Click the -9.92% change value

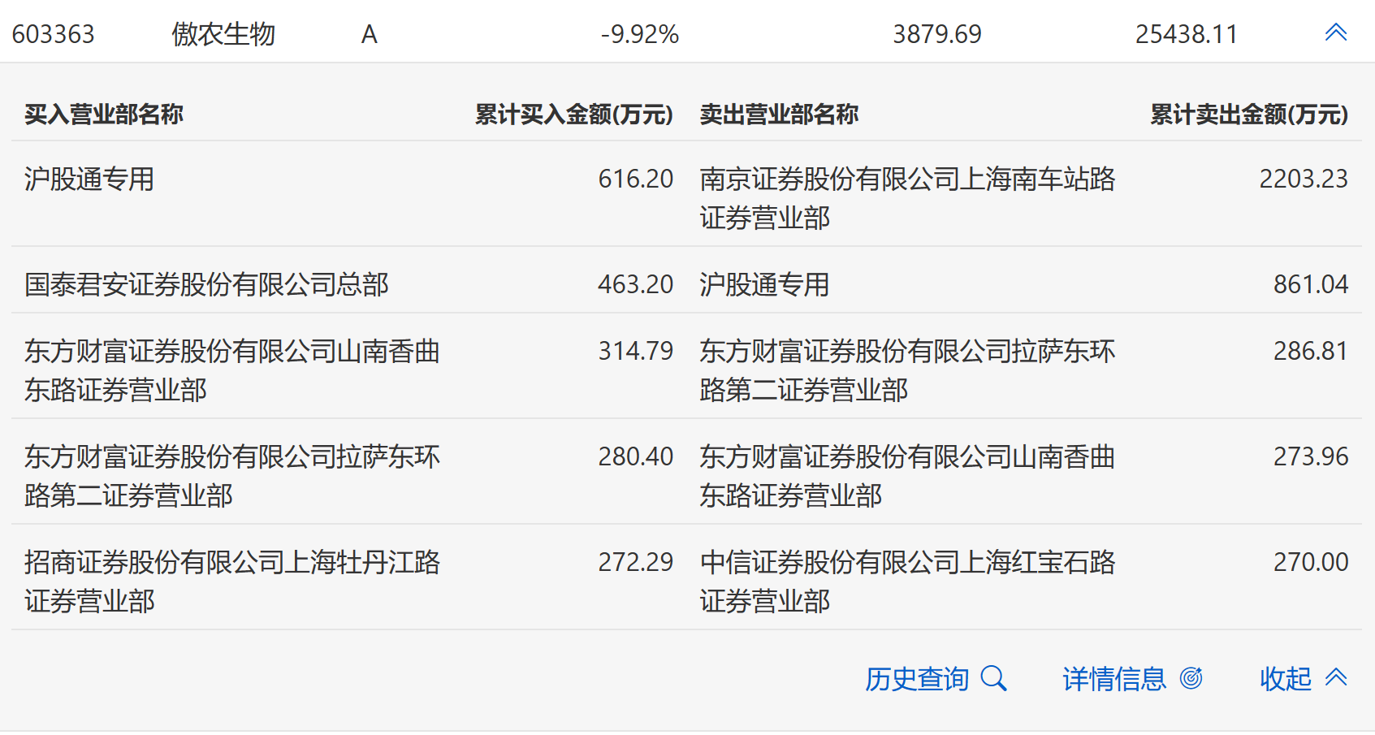tap(640, 34)
